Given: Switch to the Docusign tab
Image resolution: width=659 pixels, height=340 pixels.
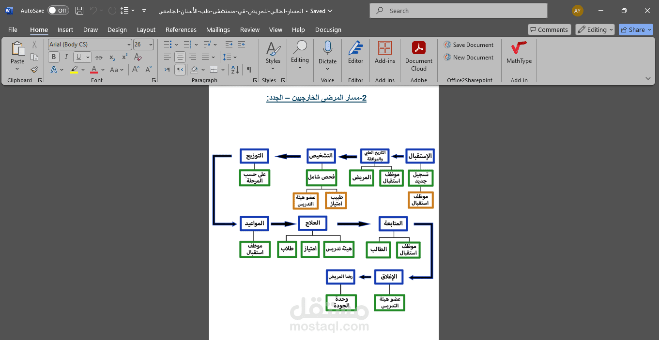Looking at the screenshot, I should click(328, 30).
